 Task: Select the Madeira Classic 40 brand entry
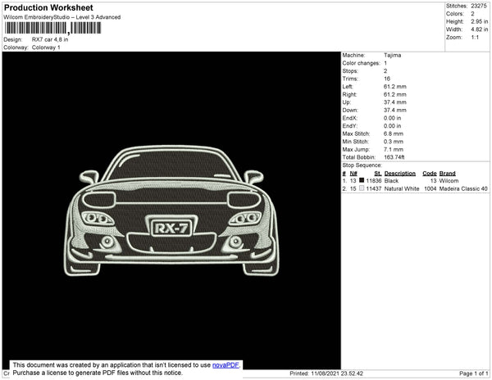[463, 188]
